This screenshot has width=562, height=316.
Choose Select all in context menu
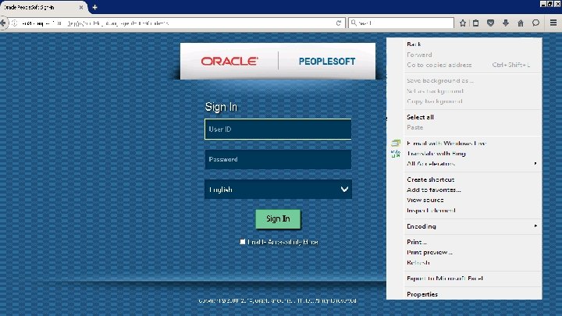click(420, 117)
